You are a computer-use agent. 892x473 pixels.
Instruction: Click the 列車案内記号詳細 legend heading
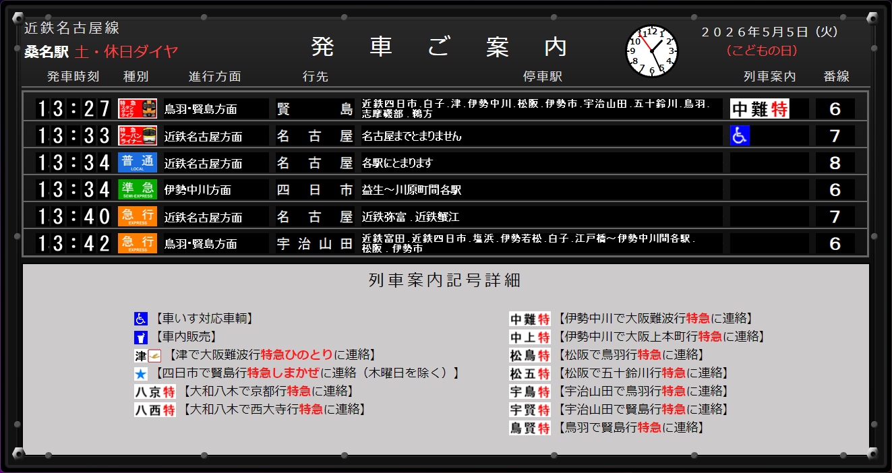[445, 280]
